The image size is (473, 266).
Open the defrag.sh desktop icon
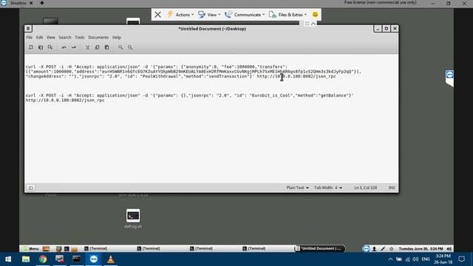133,219
